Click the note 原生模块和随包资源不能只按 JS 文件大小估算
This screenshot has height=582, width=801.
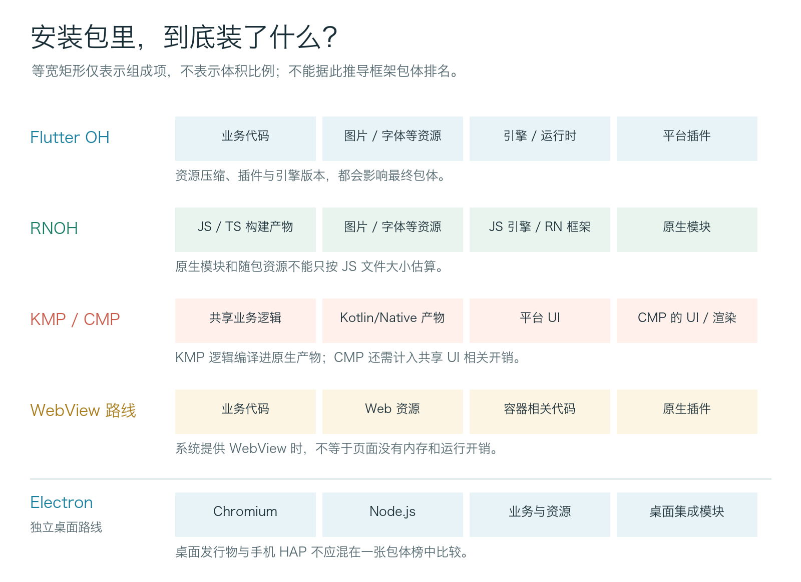310,266
